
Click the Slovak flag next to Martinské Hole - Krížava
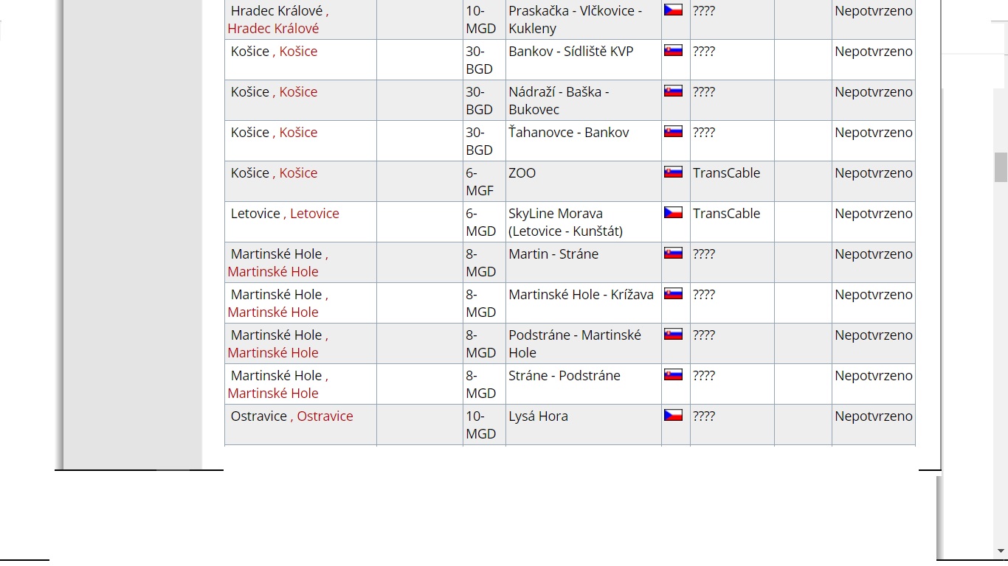point(673,294)
